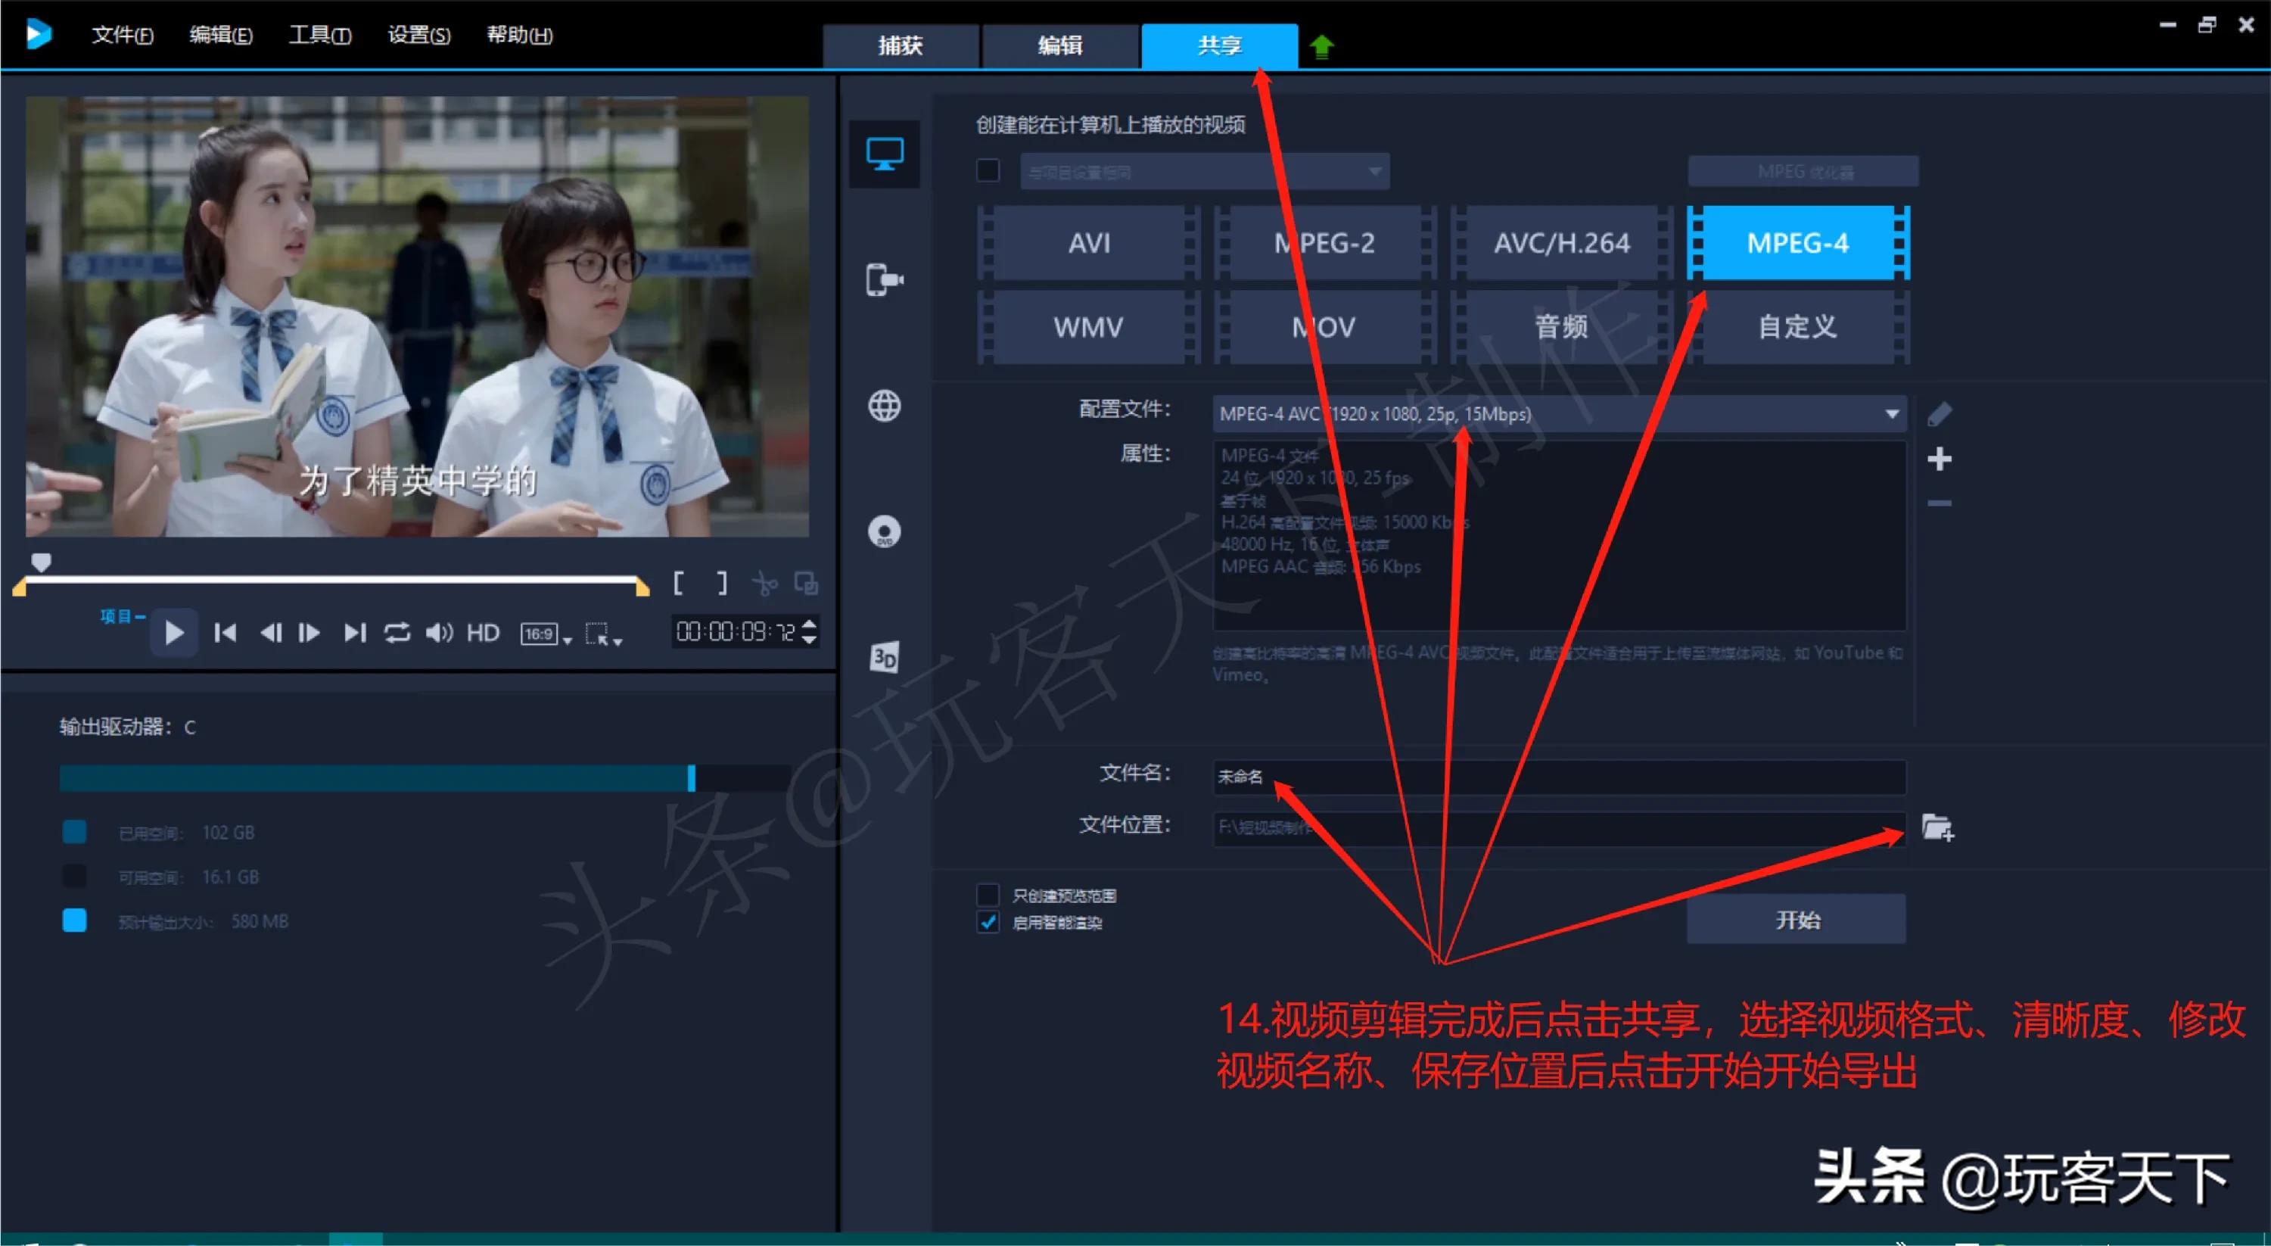This screenshot has height=1246, width=2271.
Task: Select the MPEG-4 format button
Action: [1797, 242]
